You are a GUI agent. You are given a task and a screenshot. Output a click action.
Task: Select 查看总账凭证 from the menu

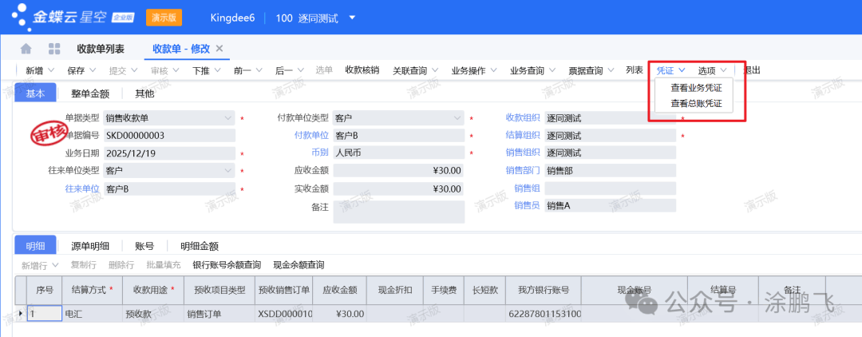(x=696, y=104)
